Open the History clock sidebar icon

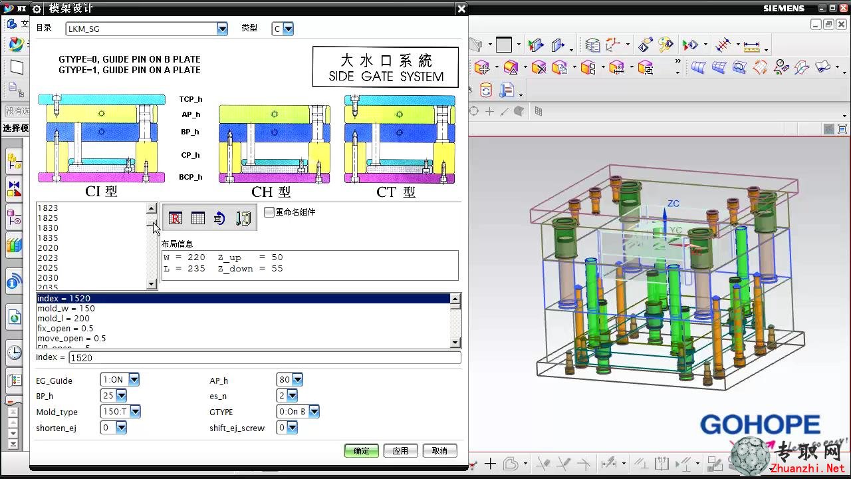click(x=14, y=353)
